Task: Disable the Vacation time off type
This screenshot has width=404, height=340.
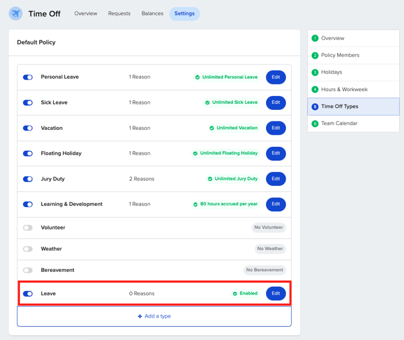Action: 28,128
